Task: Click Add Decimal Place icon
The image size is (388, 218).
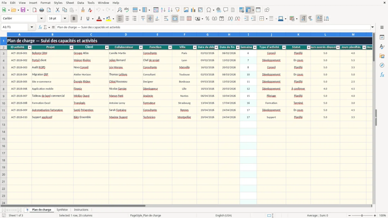Action: 230,19
